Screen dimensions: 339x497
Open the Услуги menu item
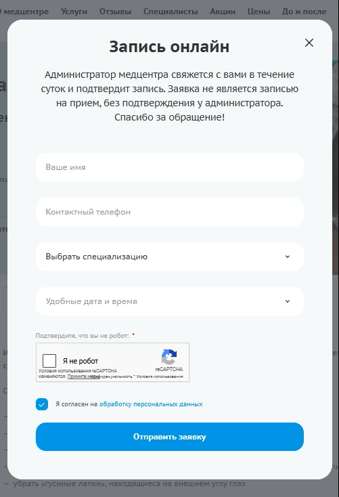pyautogui.click(x=74, y=12)
